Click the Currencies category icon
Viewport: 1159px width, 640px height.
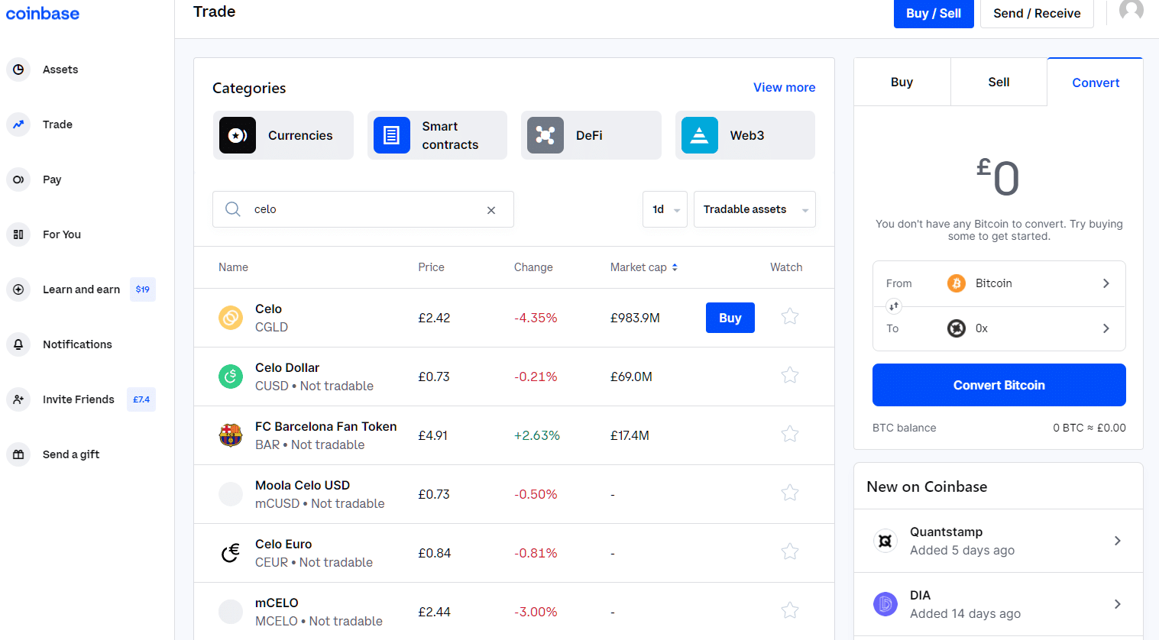238,135
